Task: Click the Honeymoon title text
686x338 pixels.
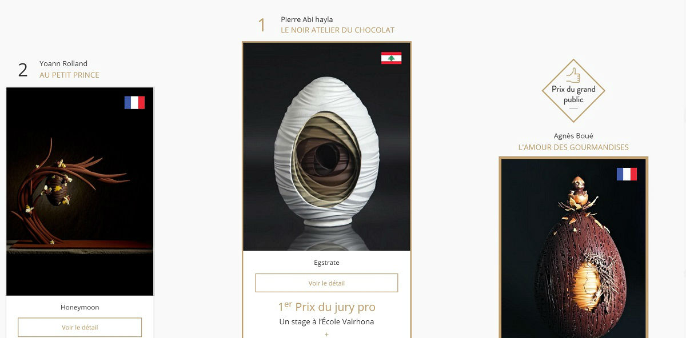Action: 80,307
